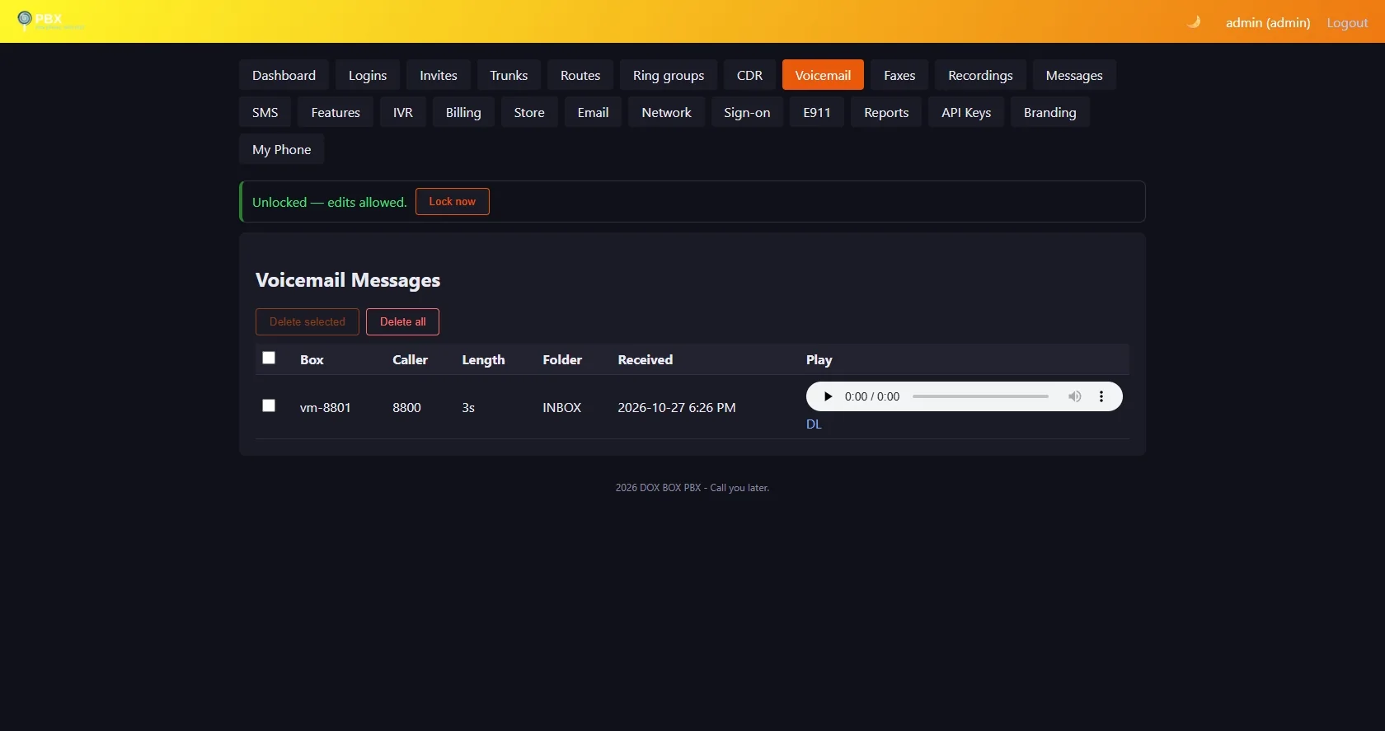The width and height of the screenshot is (1385, 731).
Task: Open the Faxes tab
Action: (x=899, y=75)
